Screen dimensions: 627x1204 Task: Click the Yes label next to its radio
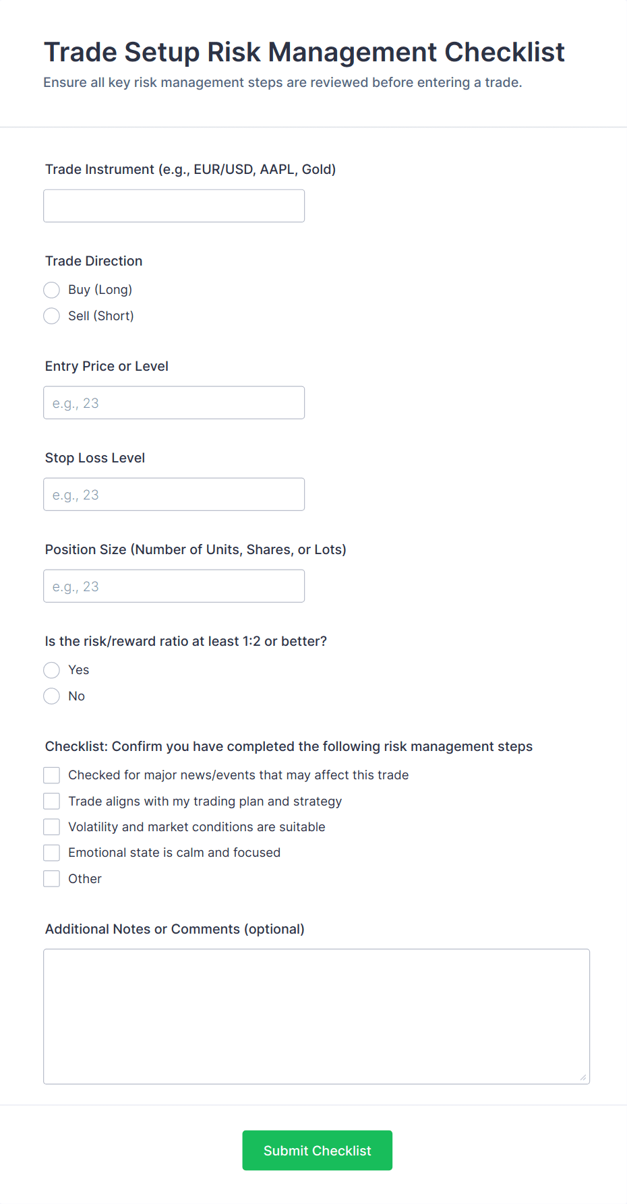click(78, 670)
